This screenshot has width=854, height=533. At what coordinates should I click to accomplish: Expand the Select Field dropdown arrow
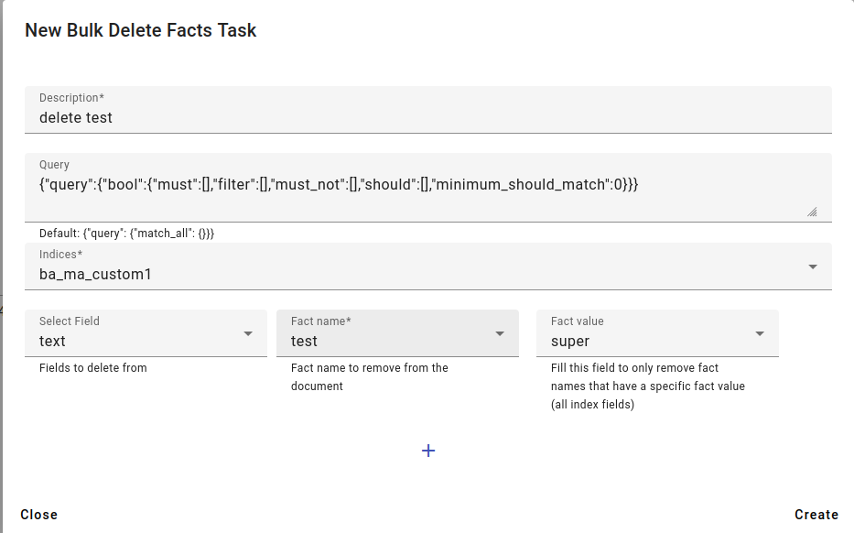coord(248,333)
